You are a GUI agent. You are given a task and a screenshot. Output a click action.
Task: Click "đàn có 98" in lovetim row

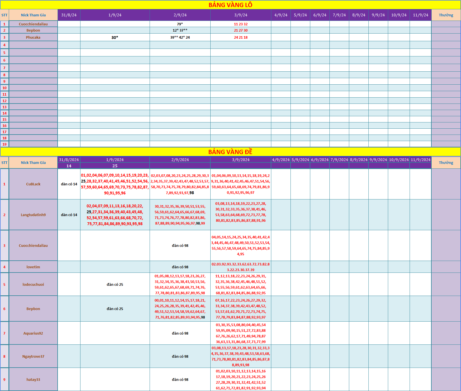[x=180, y=267]
